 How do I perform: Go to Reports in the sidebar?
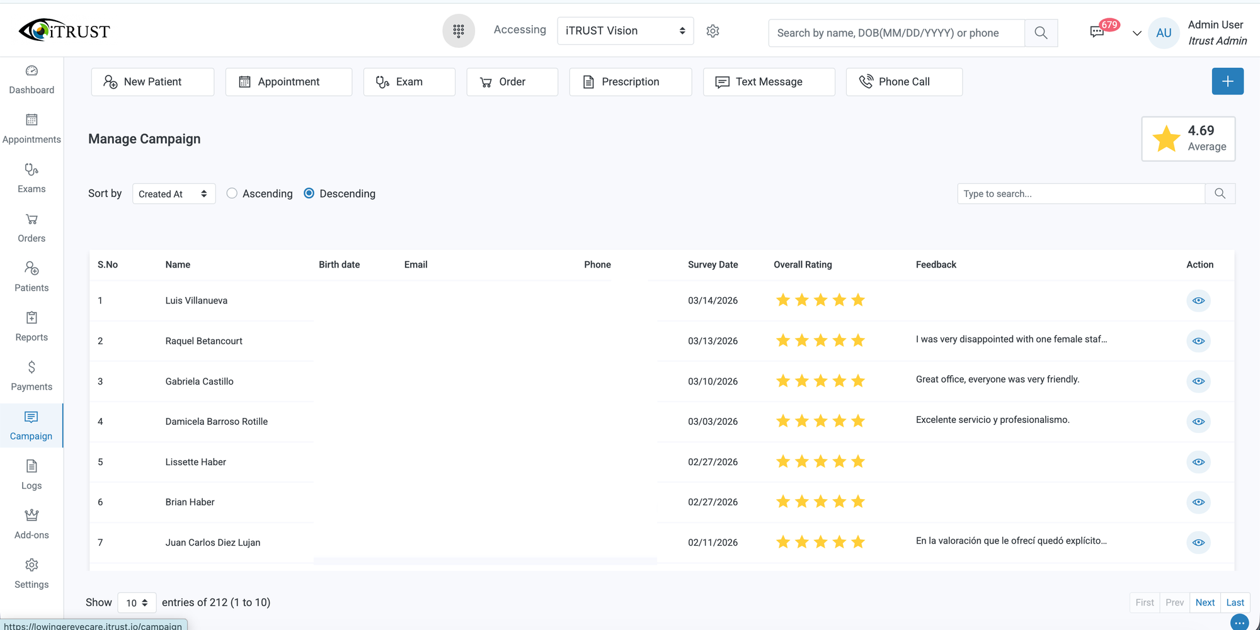point(31,327)
